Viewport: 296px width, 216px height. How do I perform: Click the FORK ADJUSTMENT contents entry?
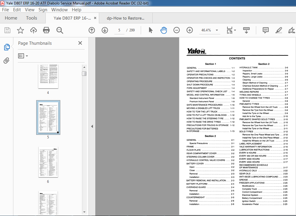[x=210, y=88]
